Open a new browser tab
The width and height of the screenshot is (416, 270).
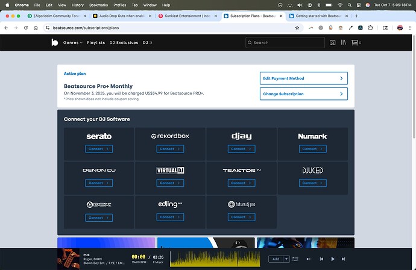[x=356, y=16]
